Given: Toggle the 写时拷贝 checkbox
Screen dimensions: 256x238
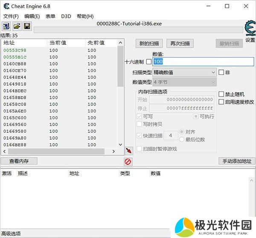Looking at the screenshot, I should coord(139,124).
